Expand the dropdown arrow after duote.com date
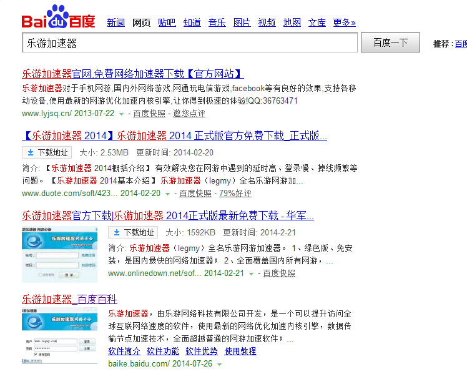Image resolution: width=467 pixels, height=379 pixels. pyautogui.click(x=168, y=194)
